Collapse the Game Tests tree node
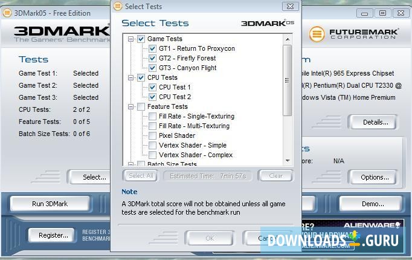The image size is (412, 260). pos(130,39)
